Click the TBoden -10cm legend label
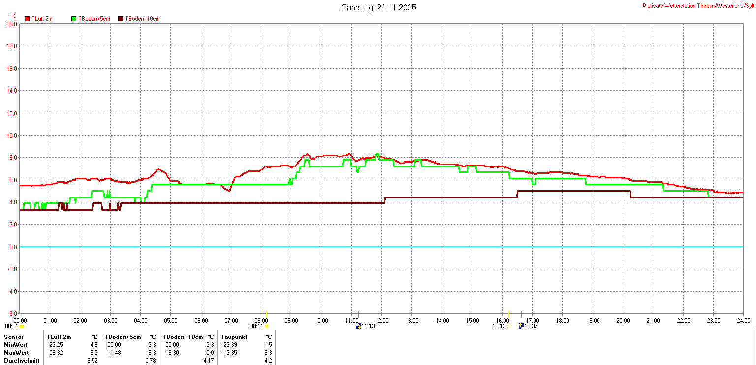This screenshot has height=365, width=756. (142, 19)
